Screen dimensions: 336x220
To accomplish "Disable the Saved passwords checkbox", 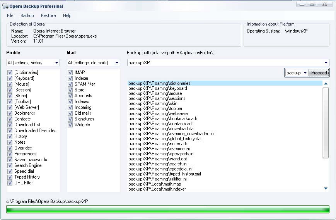I will point(10,160).
